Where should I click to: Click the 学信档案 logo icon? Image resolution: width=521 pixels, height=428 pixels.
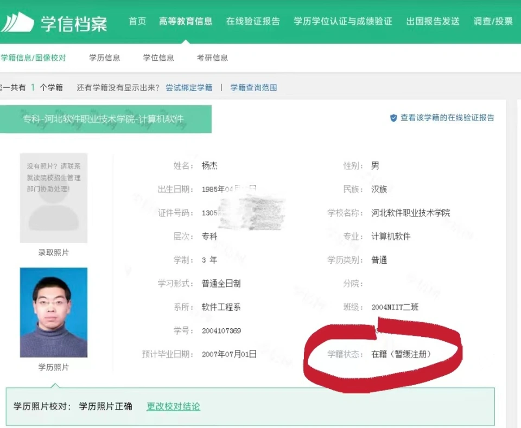coord(17,22)
